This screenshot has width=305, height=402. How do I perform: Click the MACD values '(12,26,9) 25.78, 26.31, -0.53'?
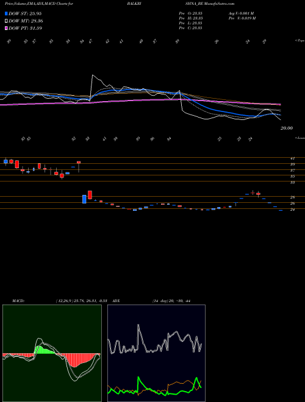pos(81,301)
